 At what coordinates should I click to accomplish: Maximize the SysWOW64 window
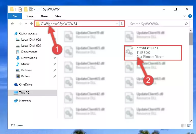175,9
